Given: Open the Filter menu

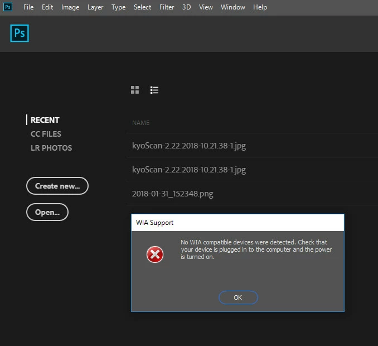Looking at the screenshot, I should pos(167,7).
